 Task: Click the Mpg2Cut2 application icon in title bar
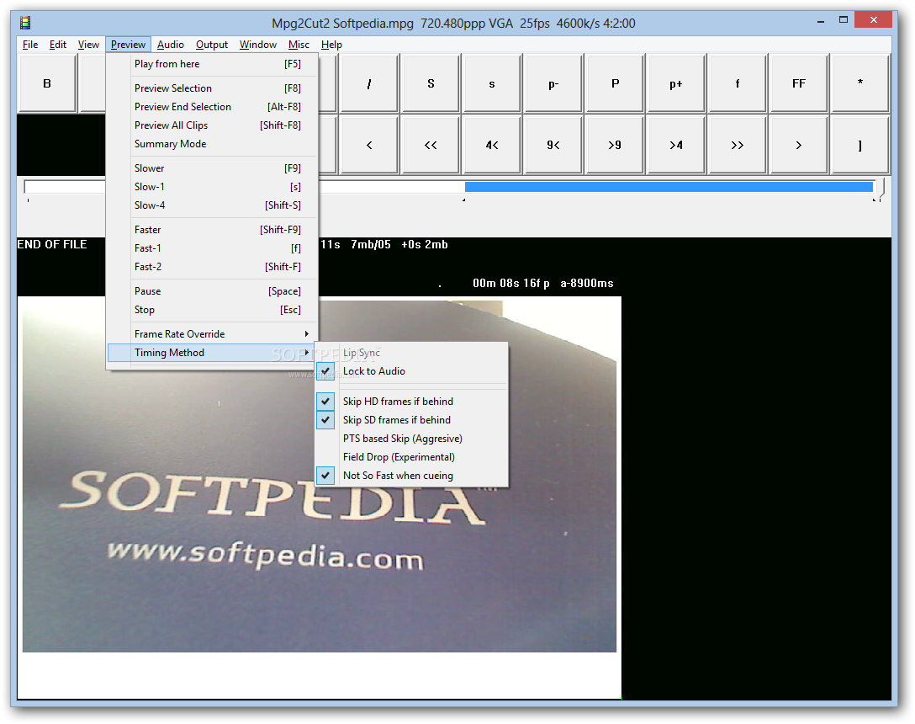(x=25, y=23)
